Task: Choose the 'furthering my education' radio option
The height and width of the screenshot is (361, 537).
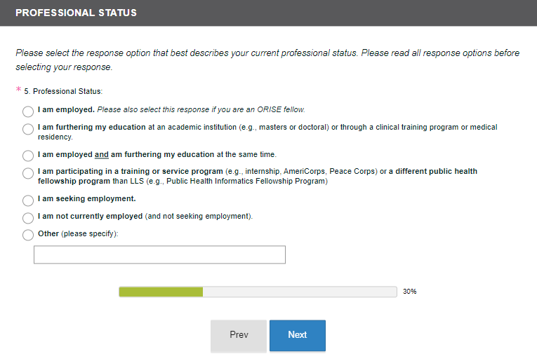Action: click(x=28, y=129)
